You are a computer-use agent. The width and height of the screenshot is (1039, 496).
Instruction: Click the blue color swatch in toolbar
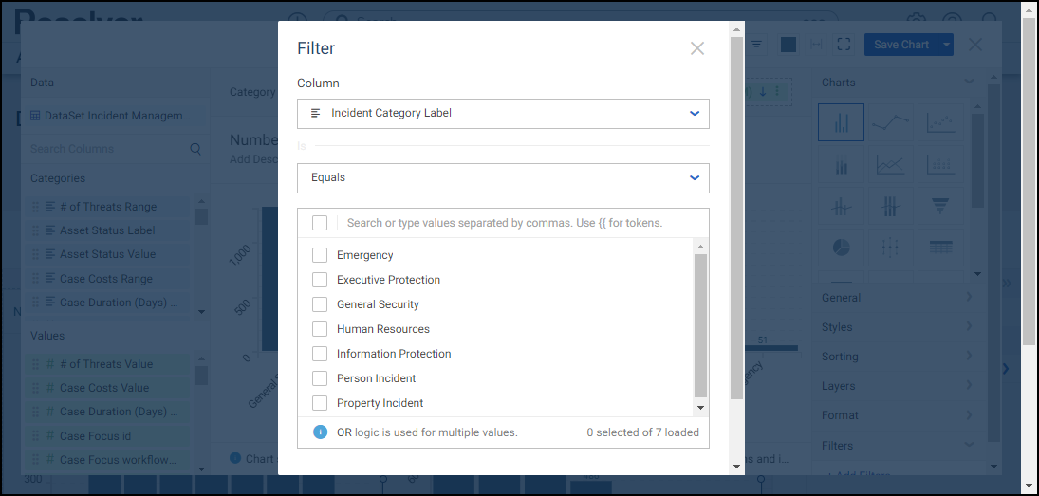pos(788,45)
